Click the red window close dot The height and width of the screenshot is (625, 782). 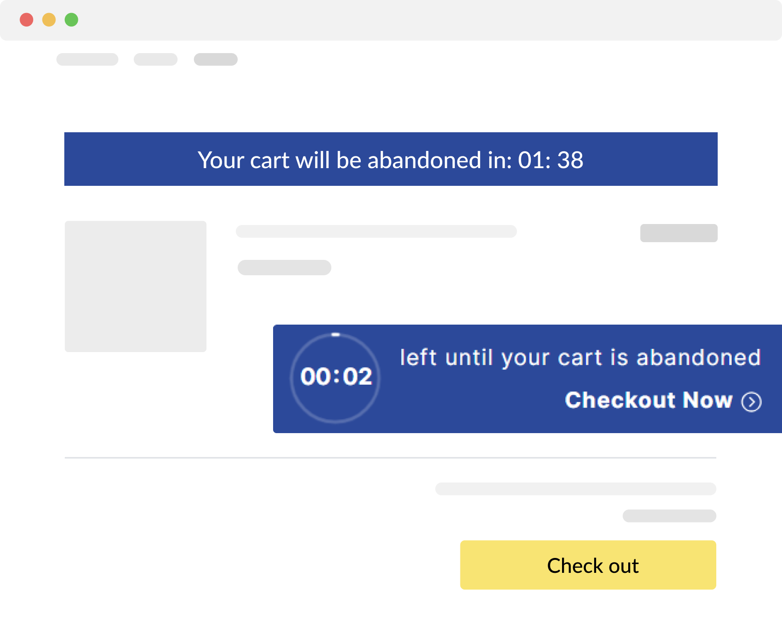27,20
